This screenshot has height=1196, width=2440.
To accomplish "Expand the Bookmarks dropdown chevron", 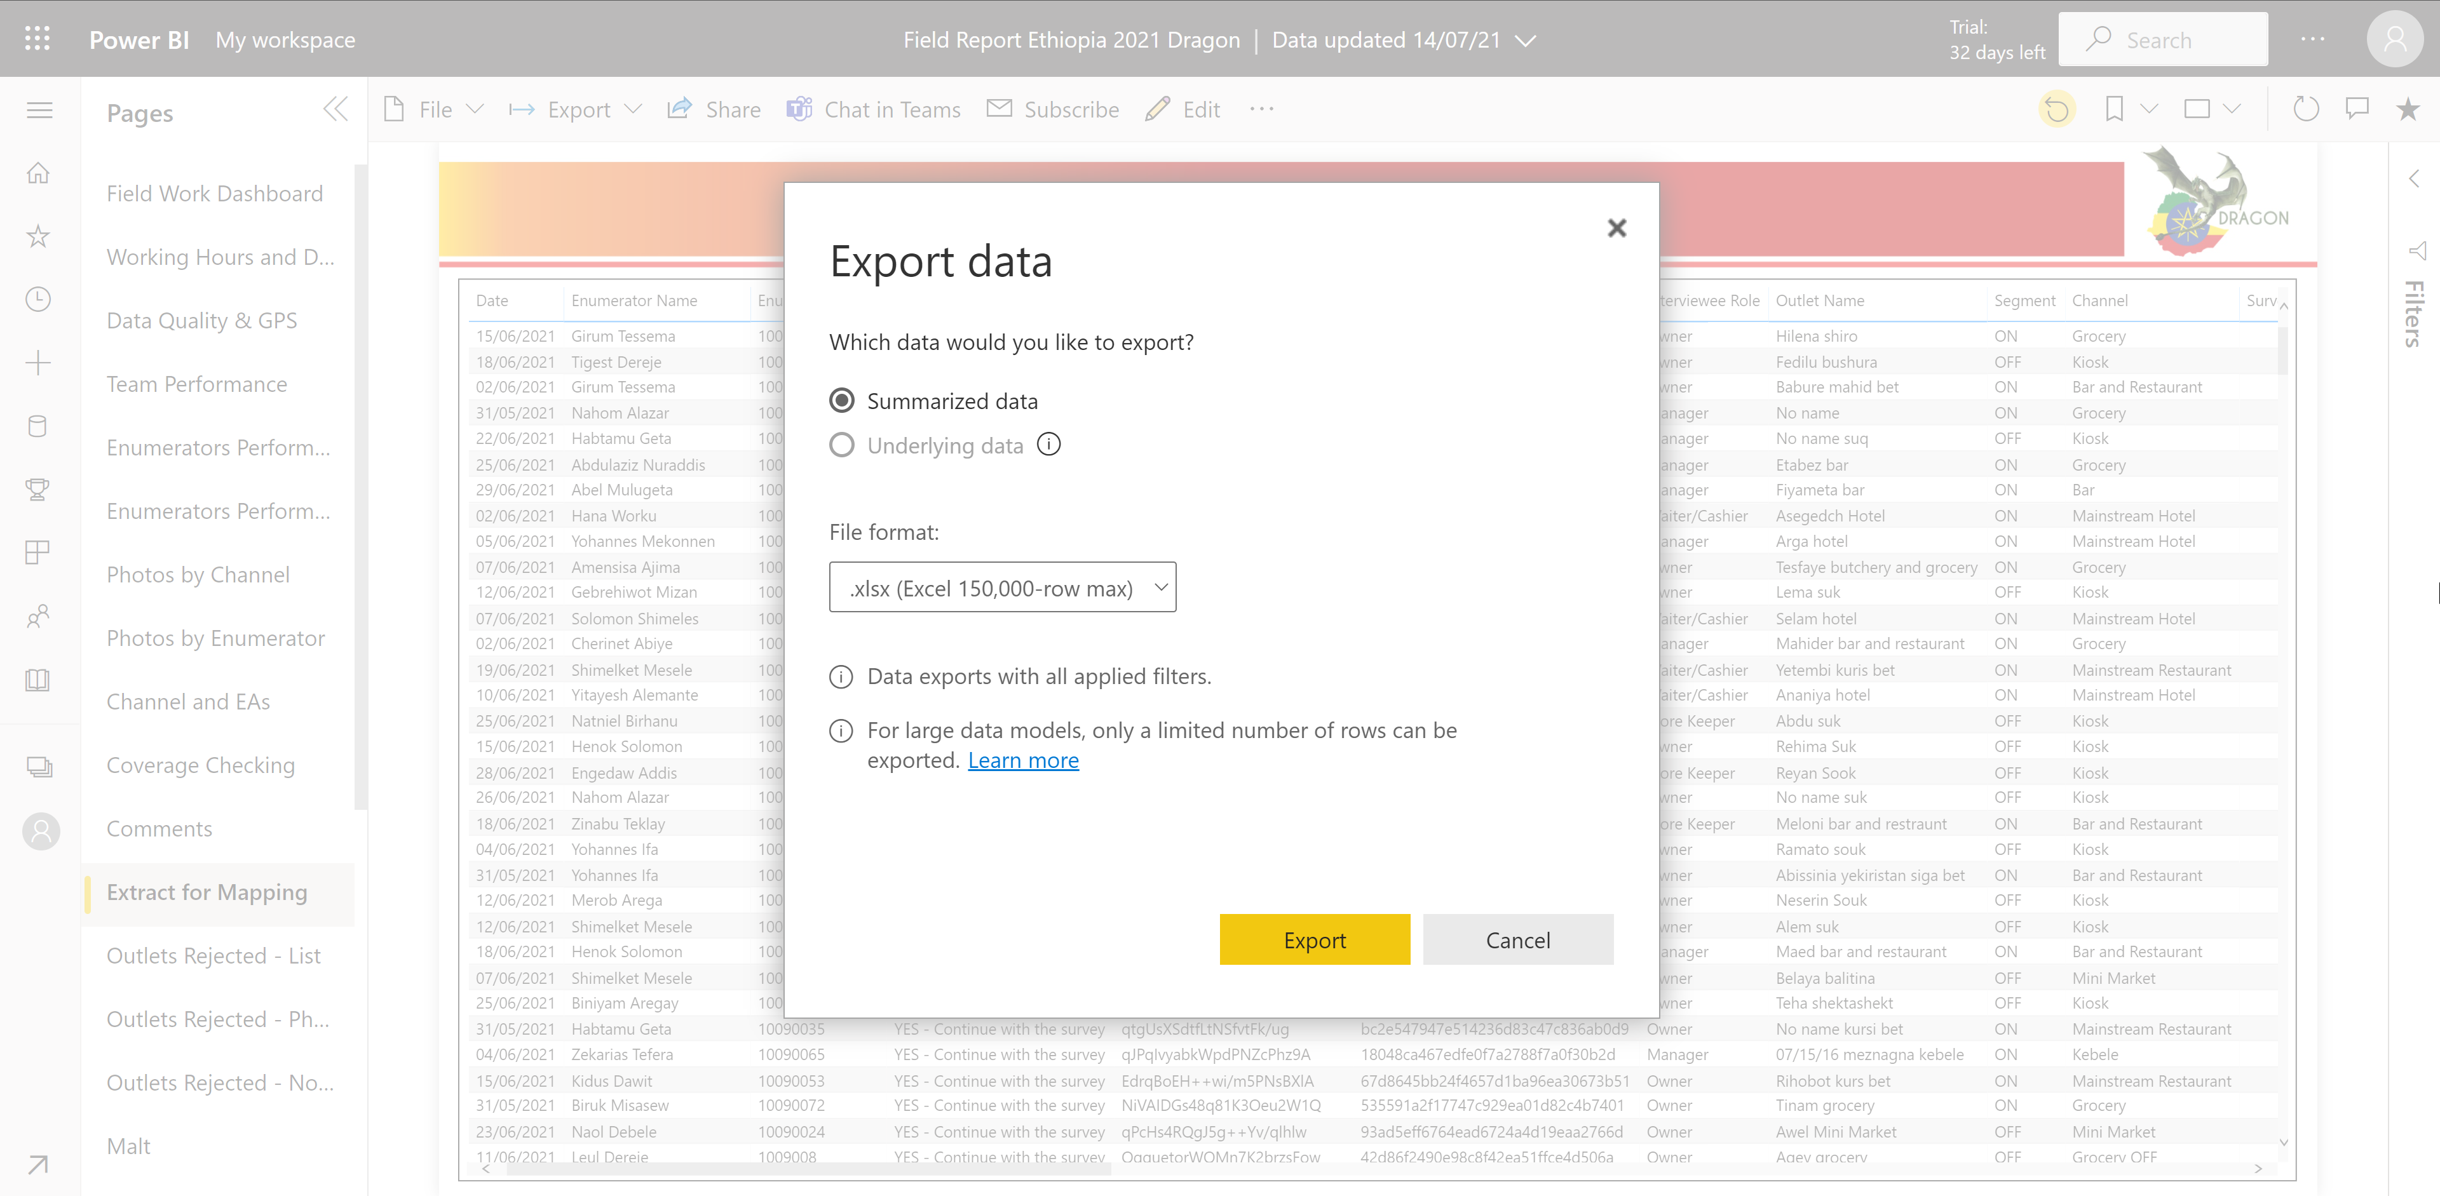I will [2149, 110].
